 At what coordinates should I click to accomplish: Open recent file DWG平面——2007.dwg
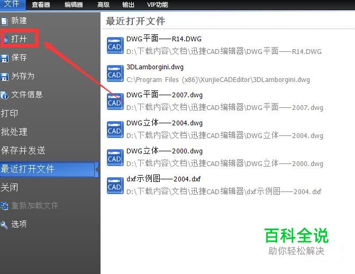point(165,95)
